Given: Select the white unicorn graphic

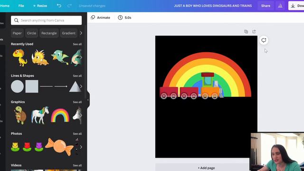Looking at the screenshot, I should pyautogui.click(x=40, y=115).
